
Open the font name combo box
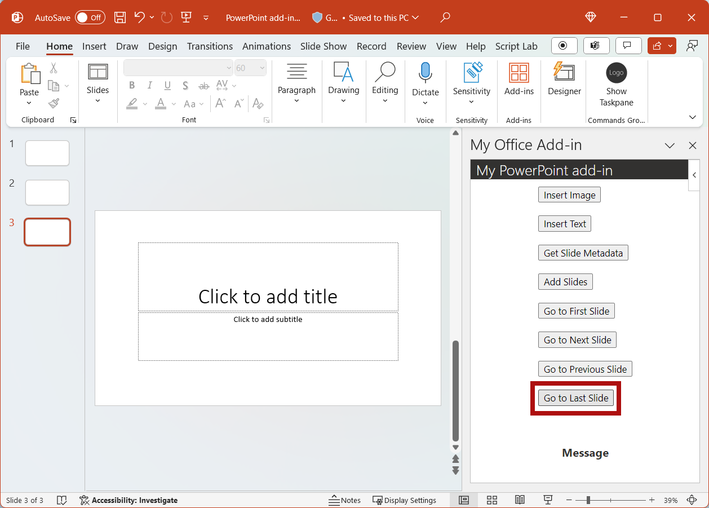tap(178, 68)
